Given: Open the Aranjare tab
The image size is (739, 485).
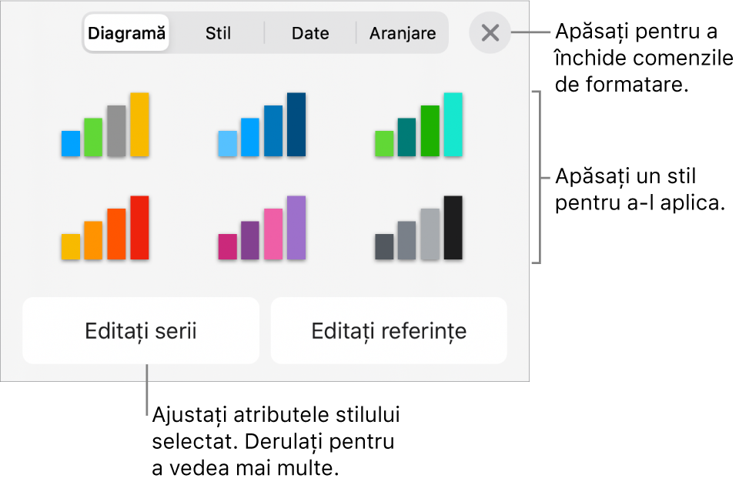Looking at the screenshot, I should coord(403,33).
